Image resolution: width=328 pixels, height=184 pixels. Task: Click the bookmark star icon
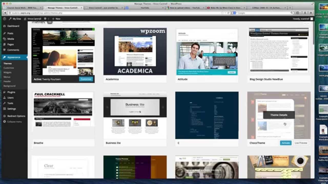click(222, 13)
